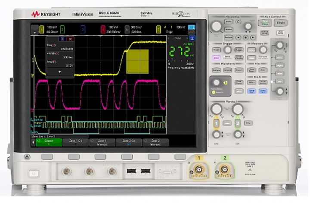This screenshot has height=203, width=310.
Task: Tap the blue sidebar icon at screen top-right
Action: click(x=191, y=27)
